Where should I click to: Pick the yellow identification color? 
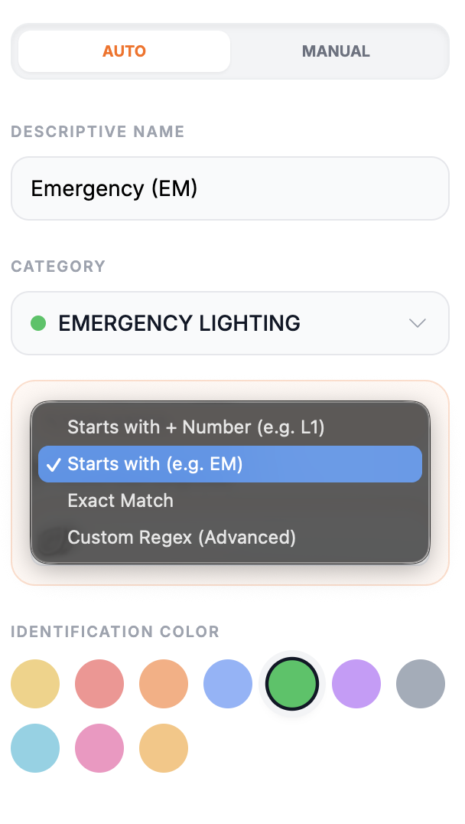click(x=35, y=684)
